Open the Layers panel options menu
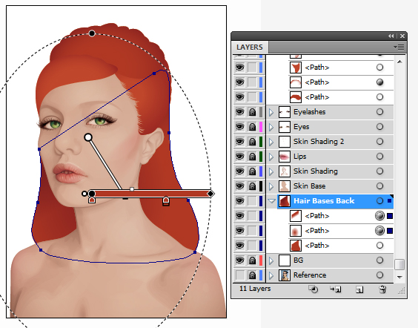The width and height of the screenshot is (418, 328). 399,47
